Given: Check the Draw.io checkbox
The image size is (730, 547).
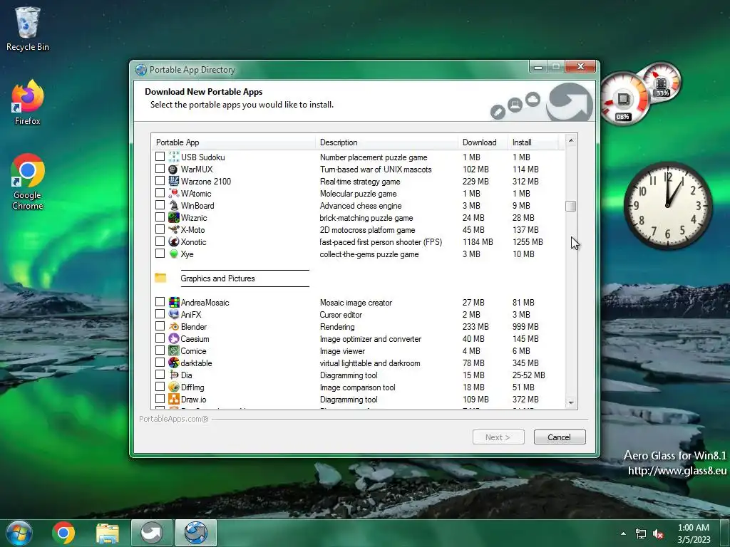Looking at the screenshot, I should (160, 399).
